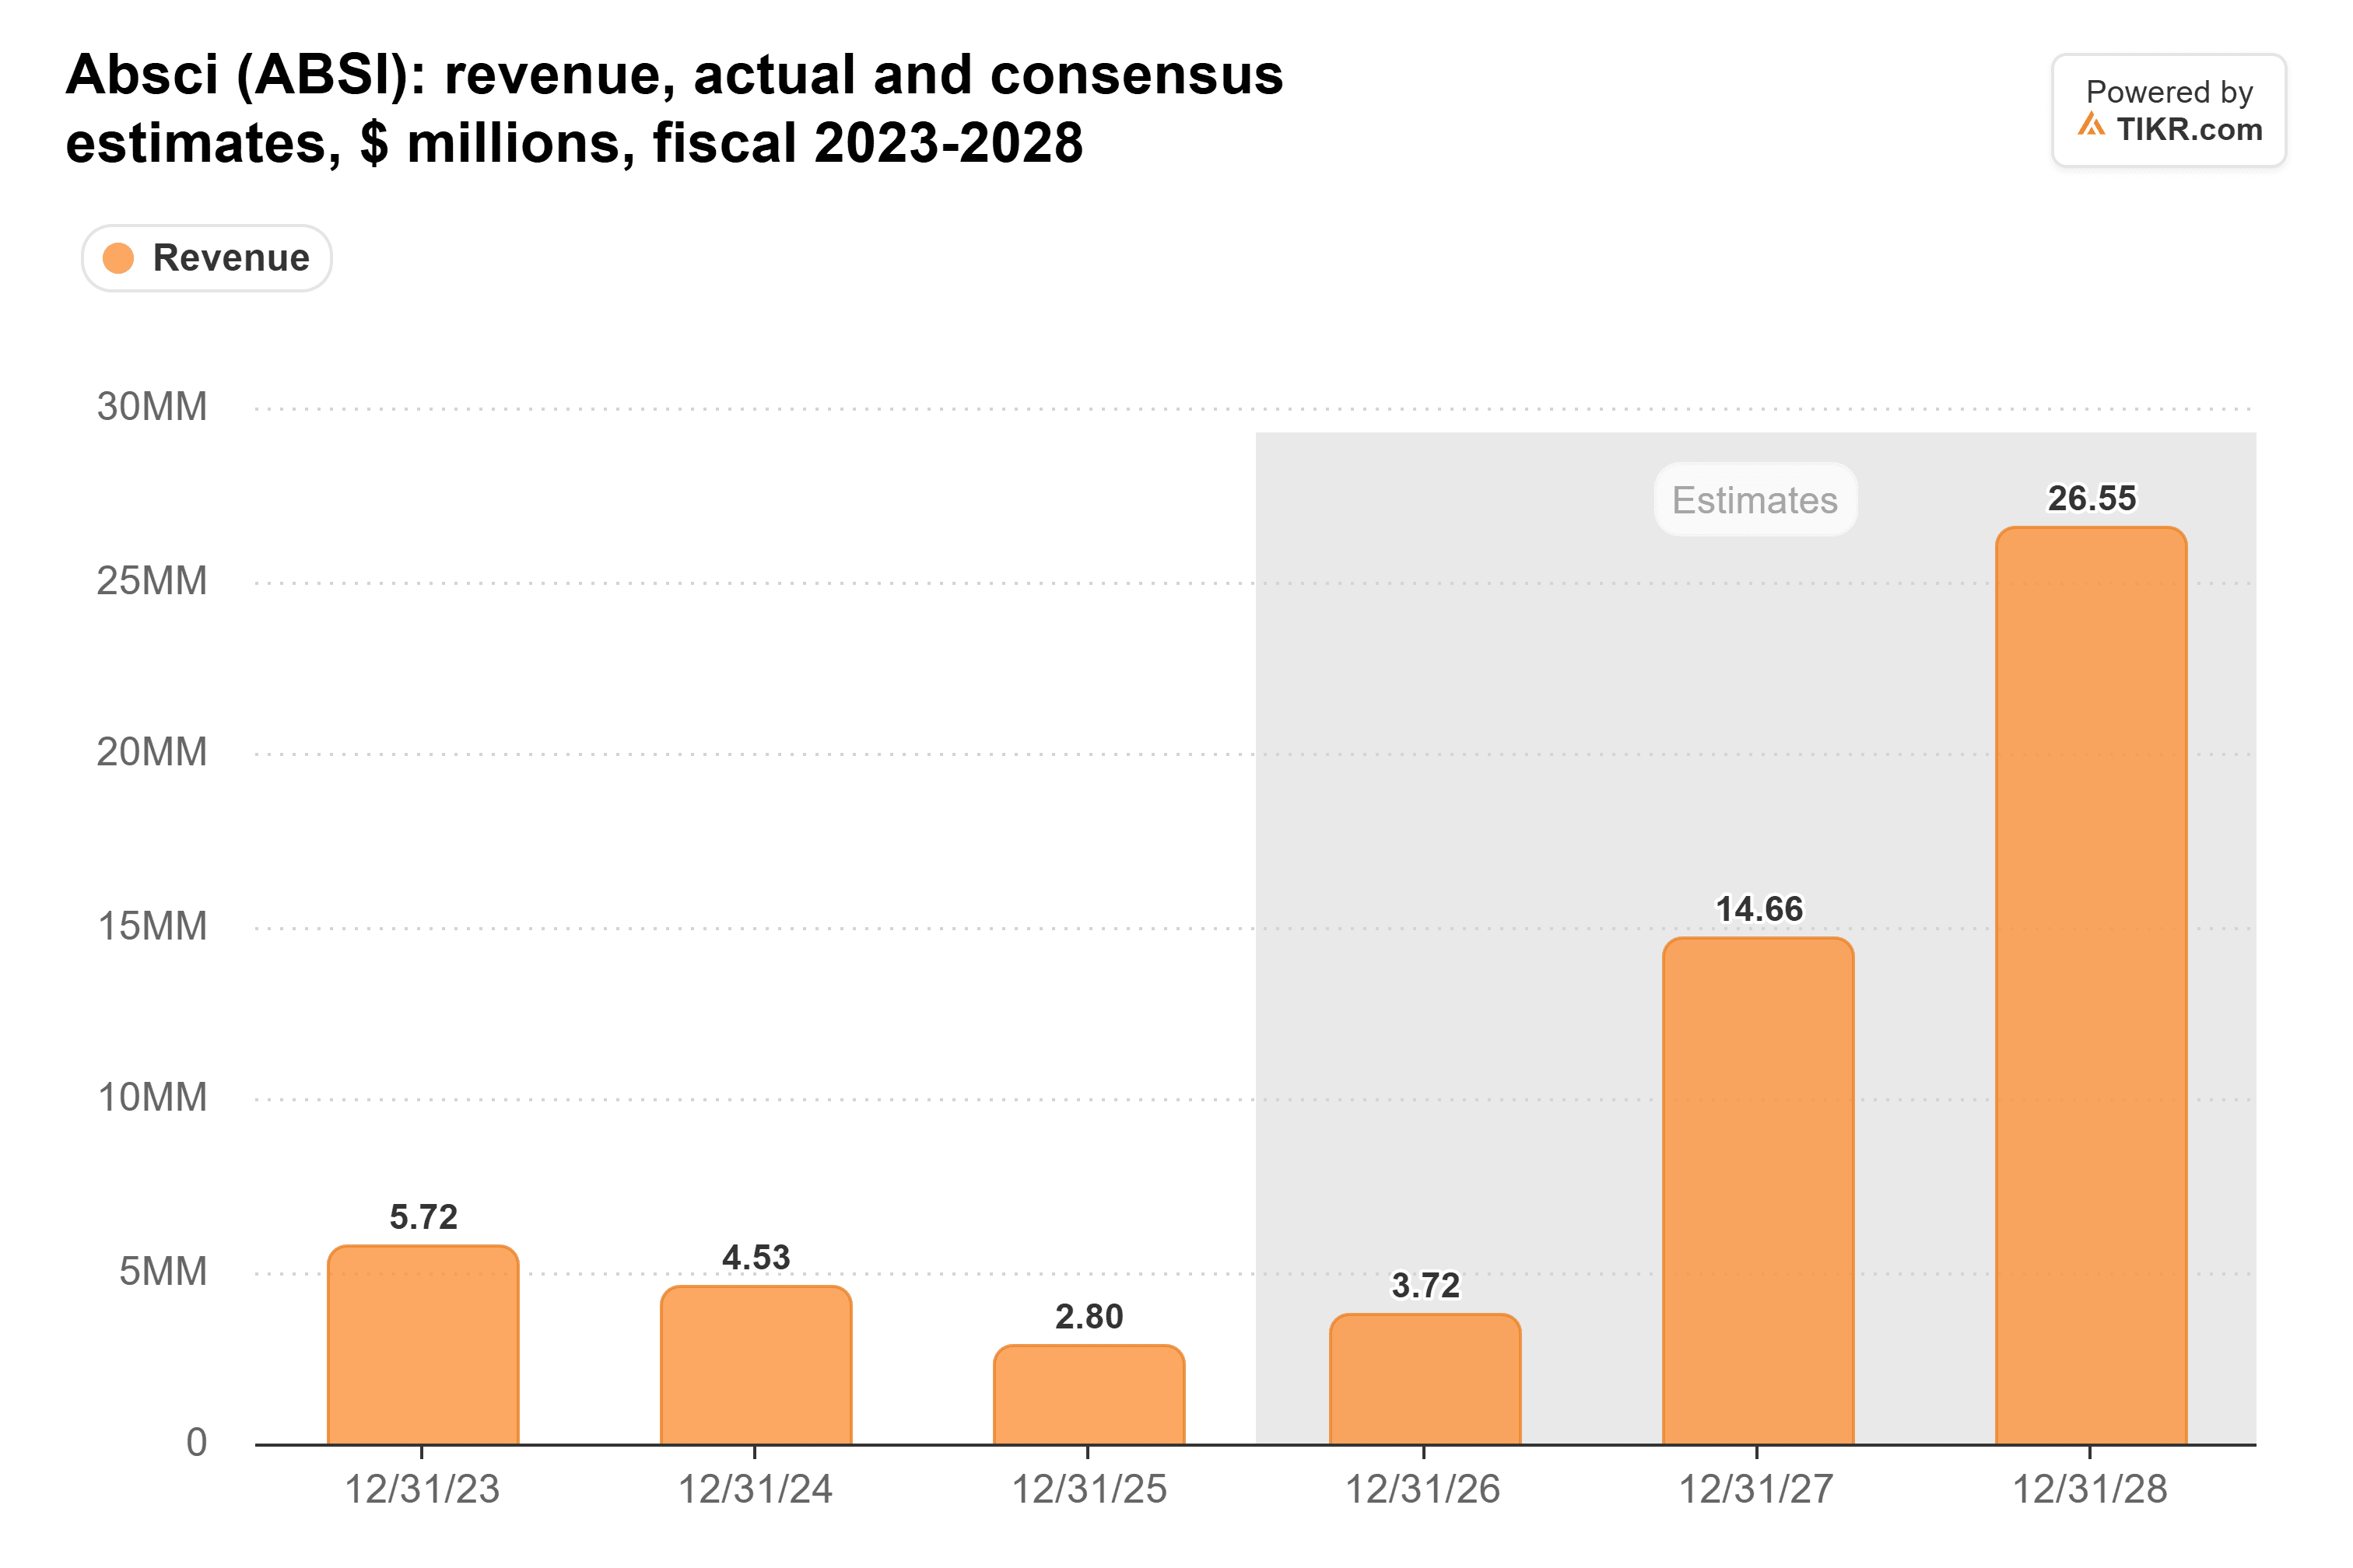Click the 5.72 value label
This screenshot has width=2353, height=1568.
click(423, 1217)
